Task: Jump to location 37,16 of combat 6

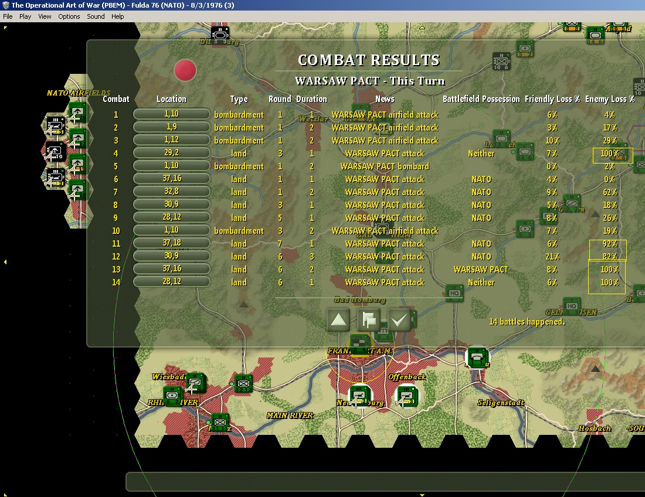Action: point(172,178)
